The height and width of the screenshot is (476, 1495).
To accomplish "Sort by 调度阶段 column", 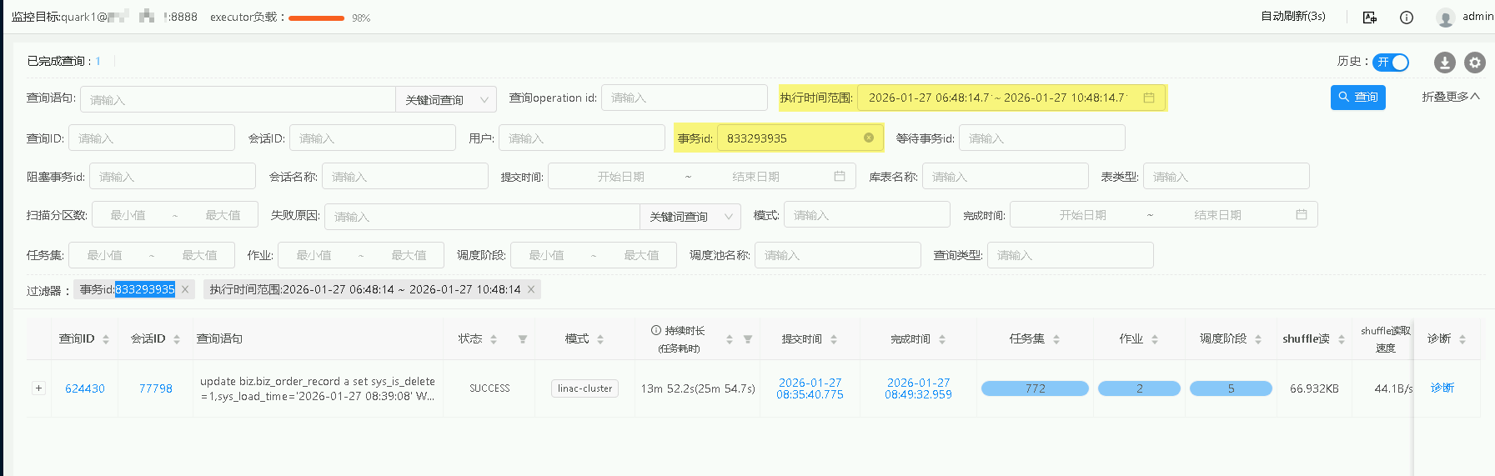I will [x=1258, y=339].
